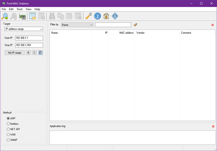
Task: Open the IP range bookmarks icon button
Action: [40, 53]
